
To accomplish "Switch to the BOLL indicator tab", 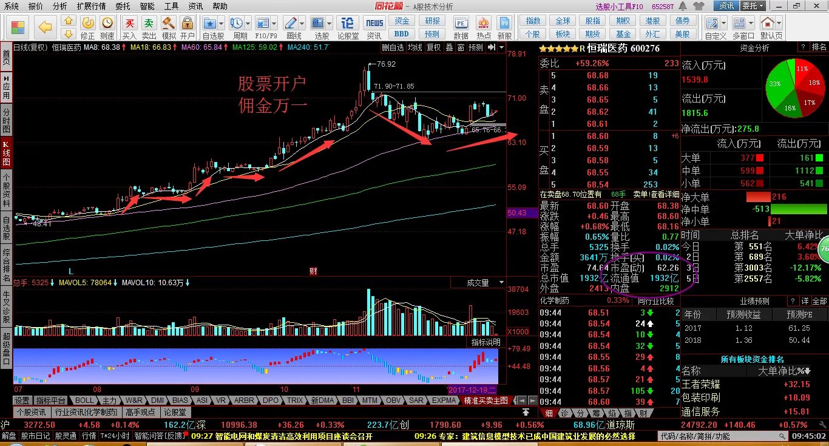I will (x=84, y=400).
